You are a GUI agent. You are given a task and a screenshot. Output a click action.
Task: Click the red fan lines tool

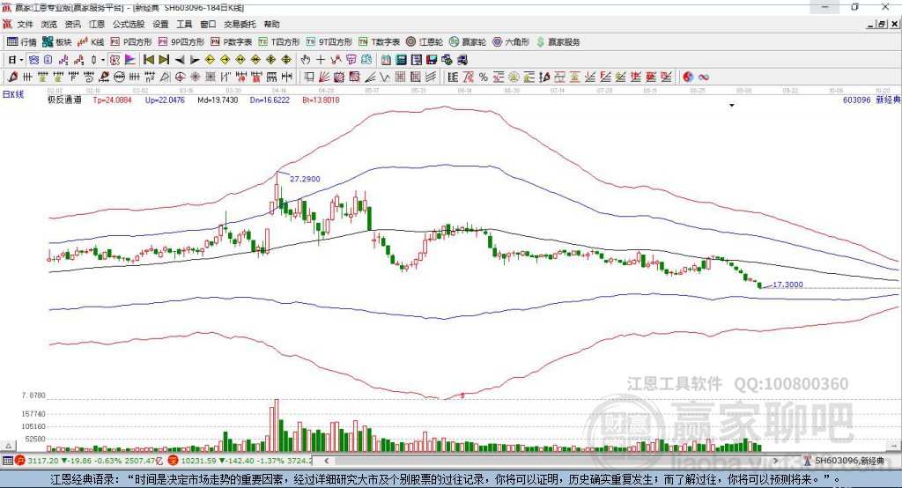[324, 77]
